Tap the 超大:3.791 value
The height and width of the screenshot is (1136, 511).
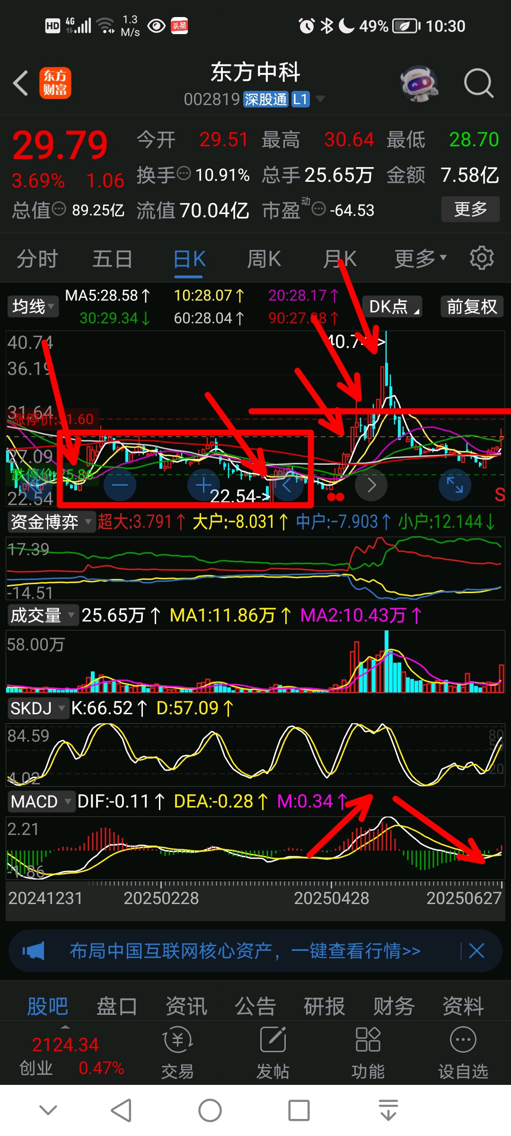[x=141, y=522]
